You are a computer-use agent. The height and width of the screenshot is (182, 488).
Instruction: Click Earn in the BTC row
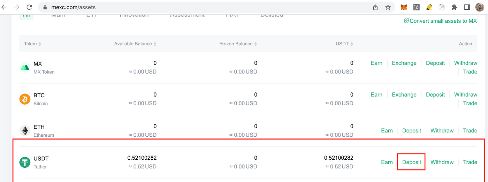(376, 94)
